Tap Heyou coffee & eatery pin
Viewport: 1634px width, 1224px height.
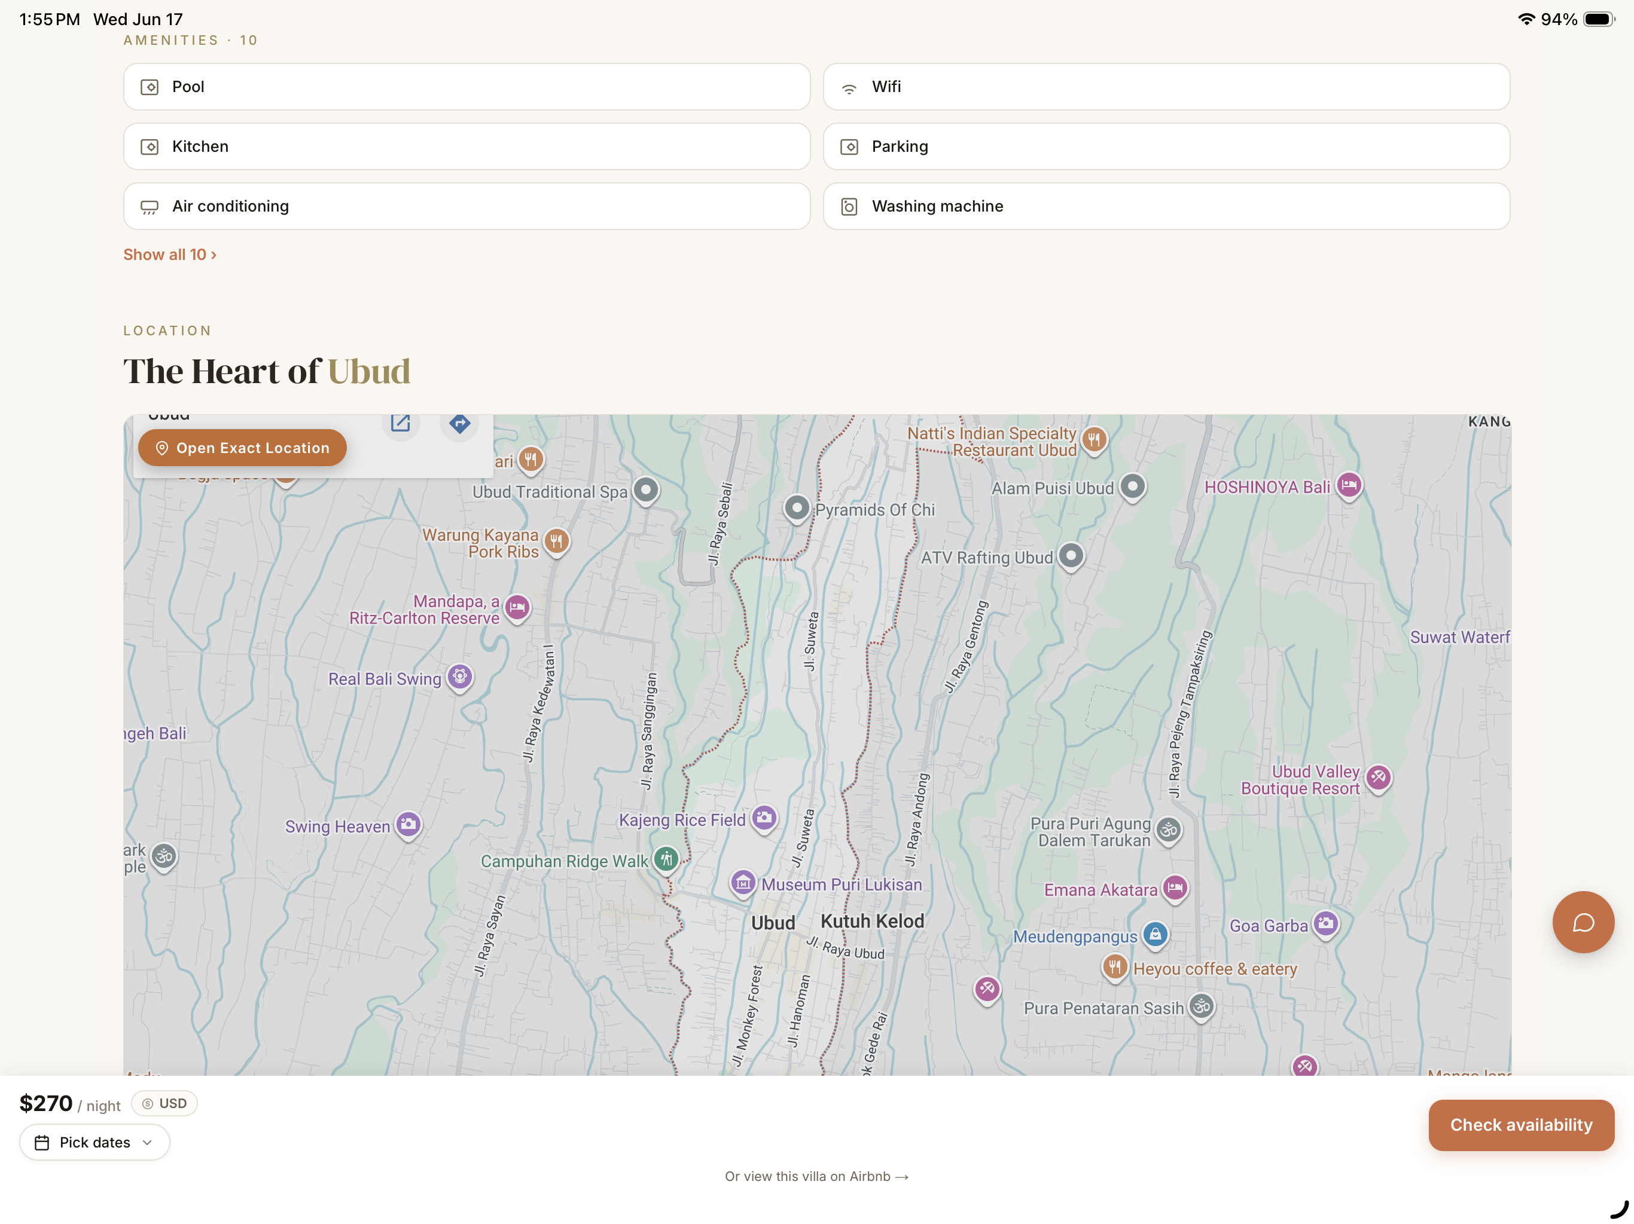coord(1115,967)
